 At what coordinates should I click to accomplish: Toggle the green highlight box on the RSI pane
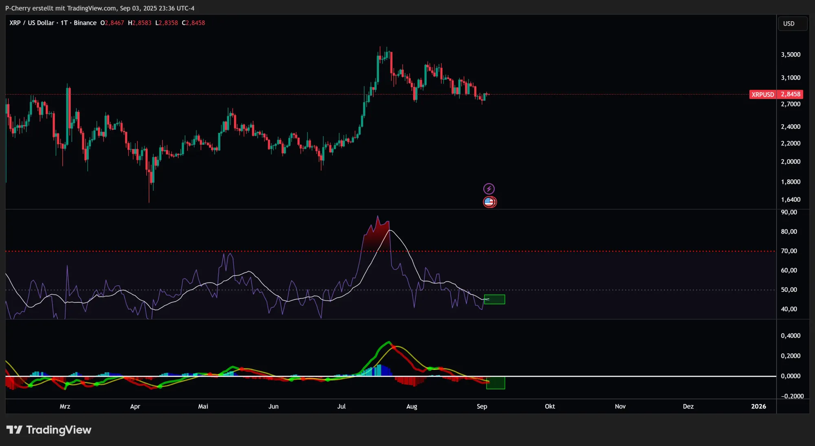click(494, 299)
